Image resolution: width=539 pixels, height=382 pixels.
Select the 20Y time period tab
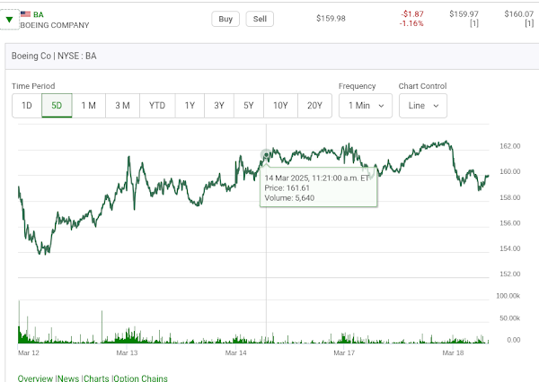point(314,106)
